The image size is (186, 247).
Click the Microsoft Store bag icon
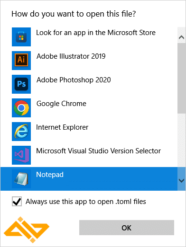coord(21,37)
